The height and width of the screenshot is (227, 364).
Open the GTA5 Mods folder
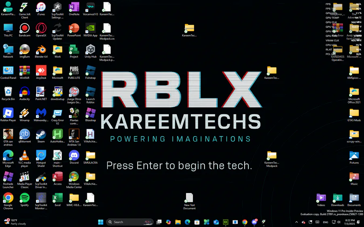pos(354,115)
